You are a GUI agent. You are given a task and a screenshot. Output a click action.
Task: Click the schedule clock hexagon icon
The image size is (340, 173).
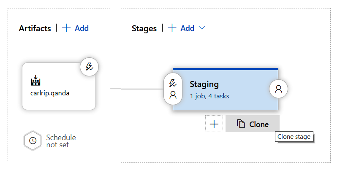33,141
